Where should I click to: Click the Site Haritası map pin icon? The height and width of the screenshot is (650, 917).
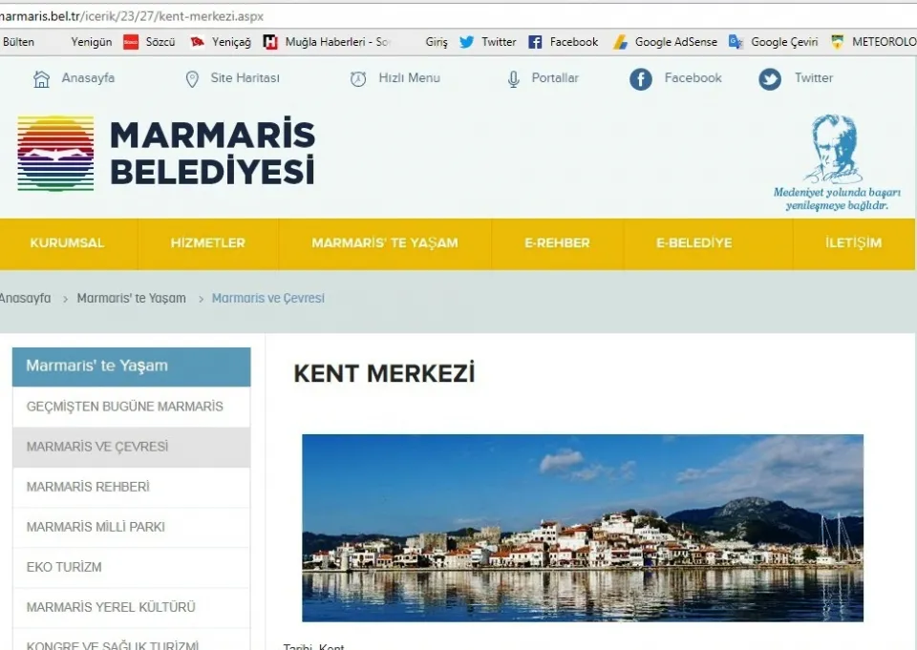pyautogui.click(x=192, y=79)
